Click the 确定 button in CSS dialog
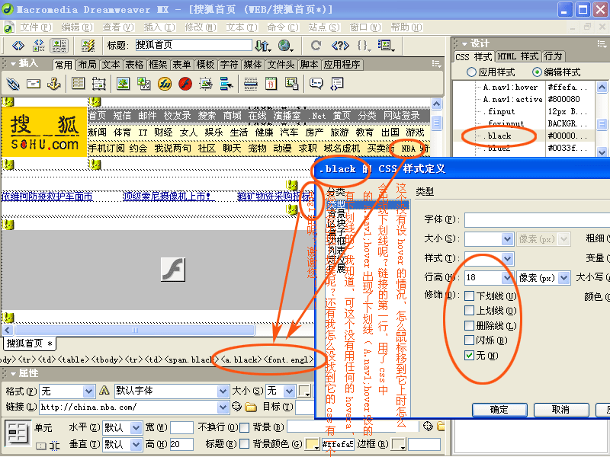This screenshot has width=610, height=457. (499, 410)
